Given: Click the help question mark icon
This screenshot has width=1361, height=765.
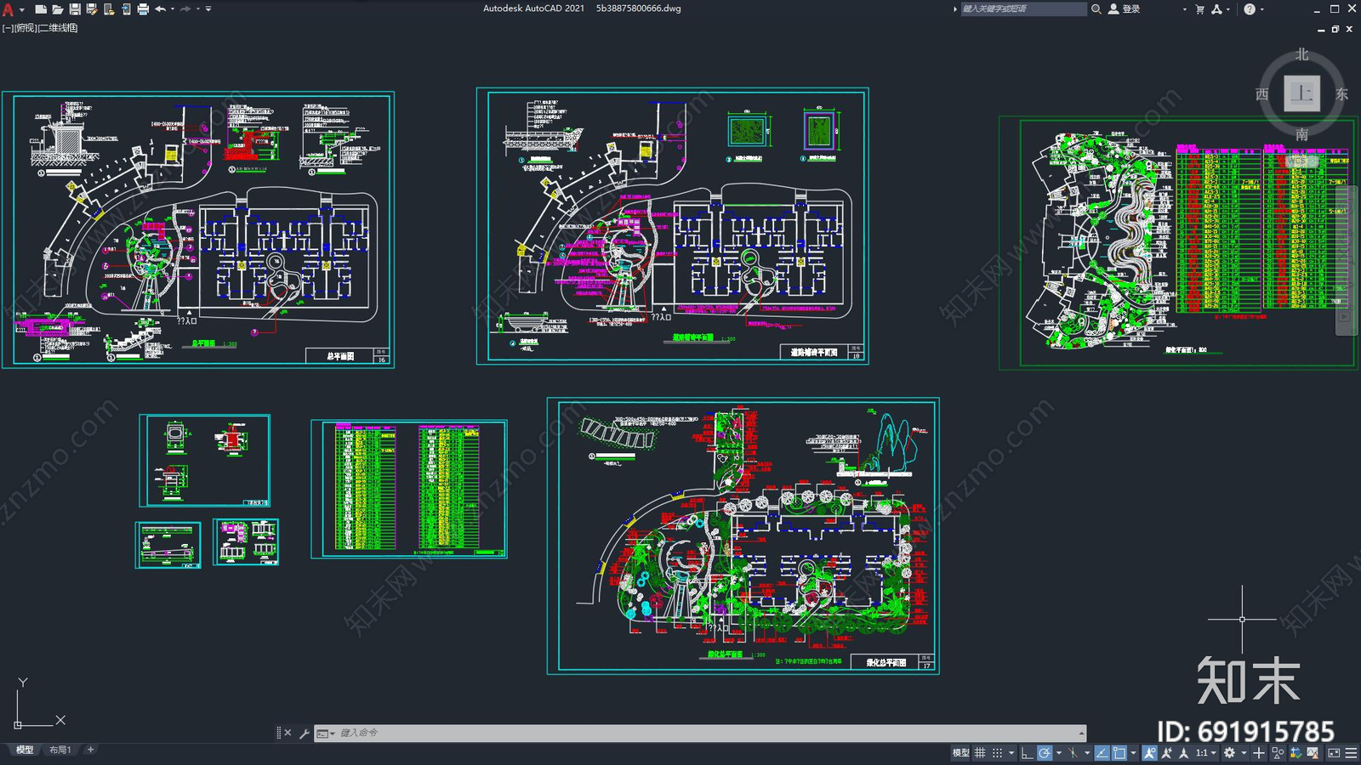Looking at the screenshot, I should pyautogui.click(x=1249, y=9).
